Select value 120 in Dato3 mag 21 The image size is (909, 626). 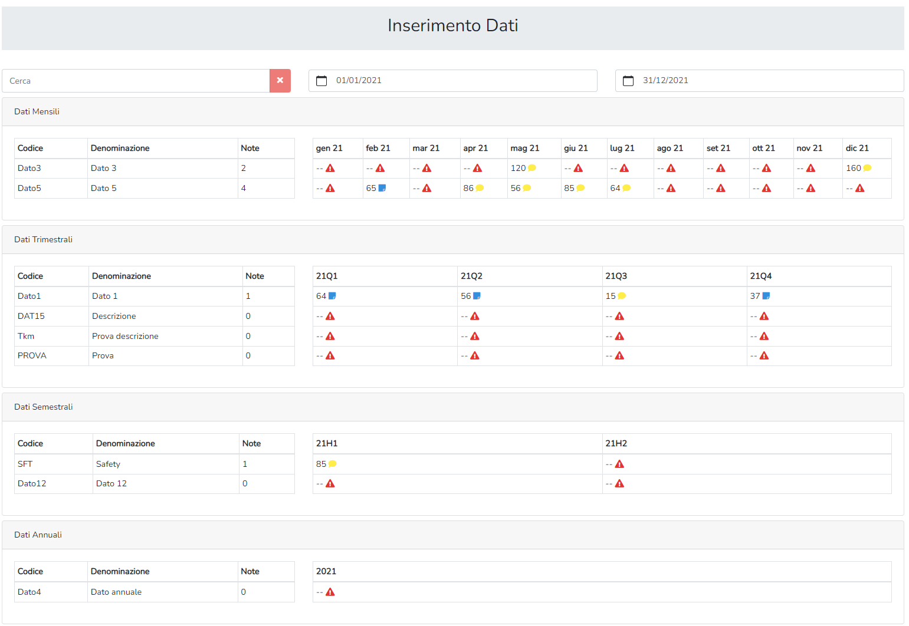[518, 168]
